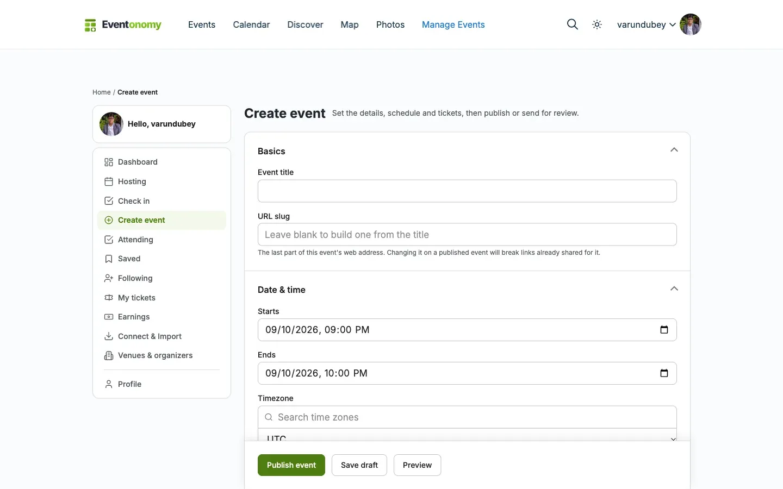Click the Connect & Import download icon
The width and height of the screenshot is (783, 489).
click(109, 336)
